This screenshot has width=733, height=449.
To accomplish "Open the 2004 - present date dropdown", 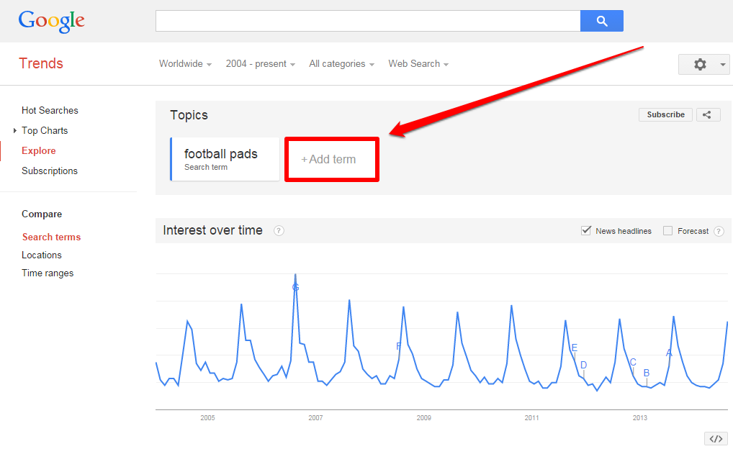I will 261,64.
